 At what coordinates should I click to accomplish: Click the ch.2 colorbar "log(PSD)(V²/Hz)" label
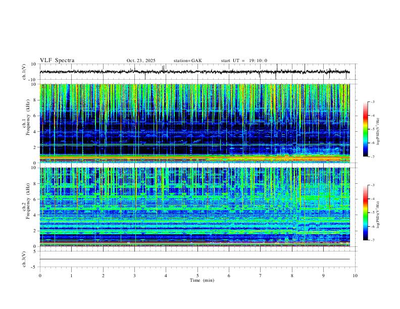point(378,215)
